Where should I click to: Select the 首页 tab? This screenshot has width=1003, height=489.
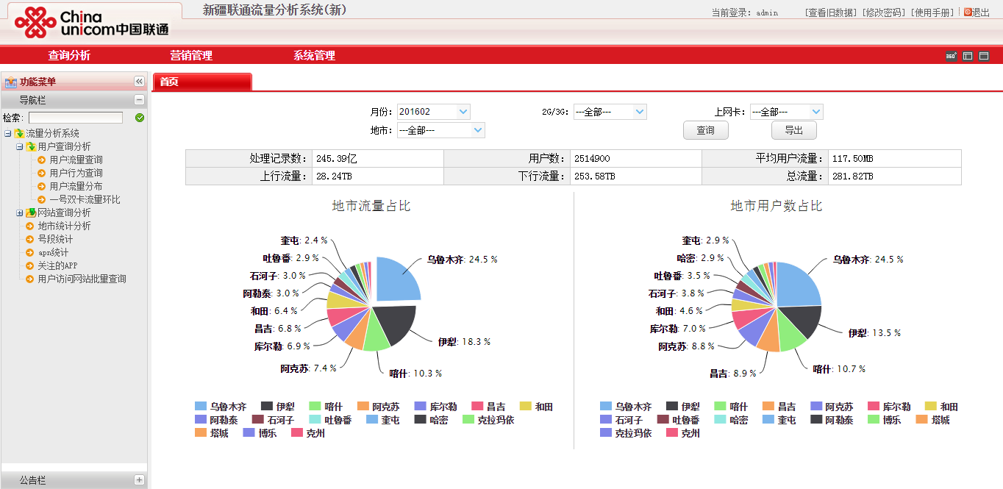point(202,82)
